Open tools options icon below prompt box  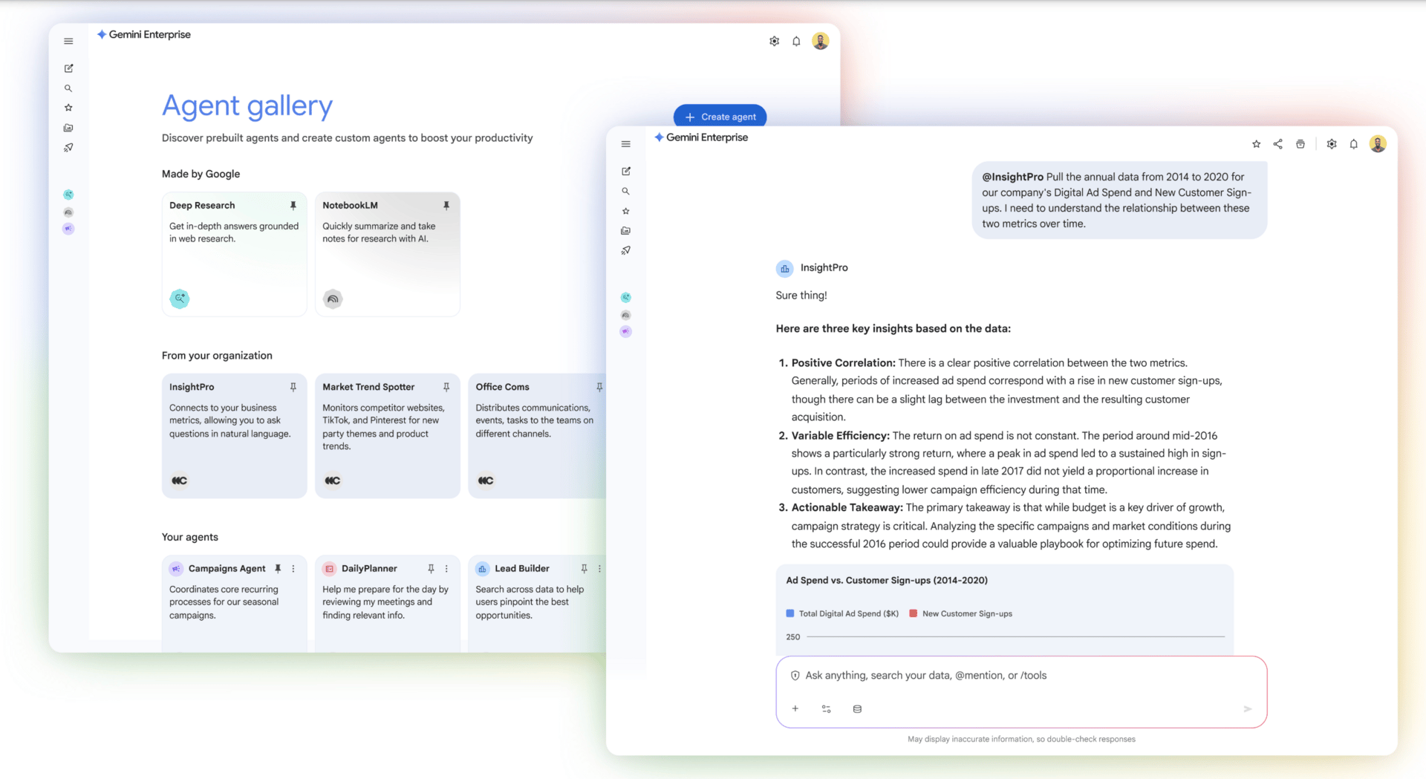coord(826,708)
